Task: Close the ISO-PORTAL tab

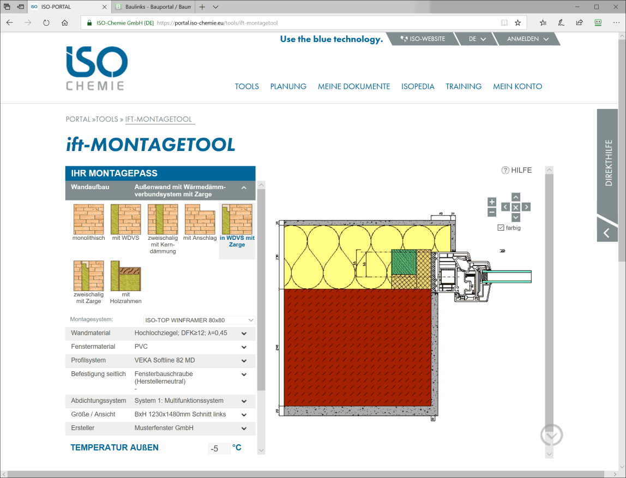Action: click(x=105, y=7)
